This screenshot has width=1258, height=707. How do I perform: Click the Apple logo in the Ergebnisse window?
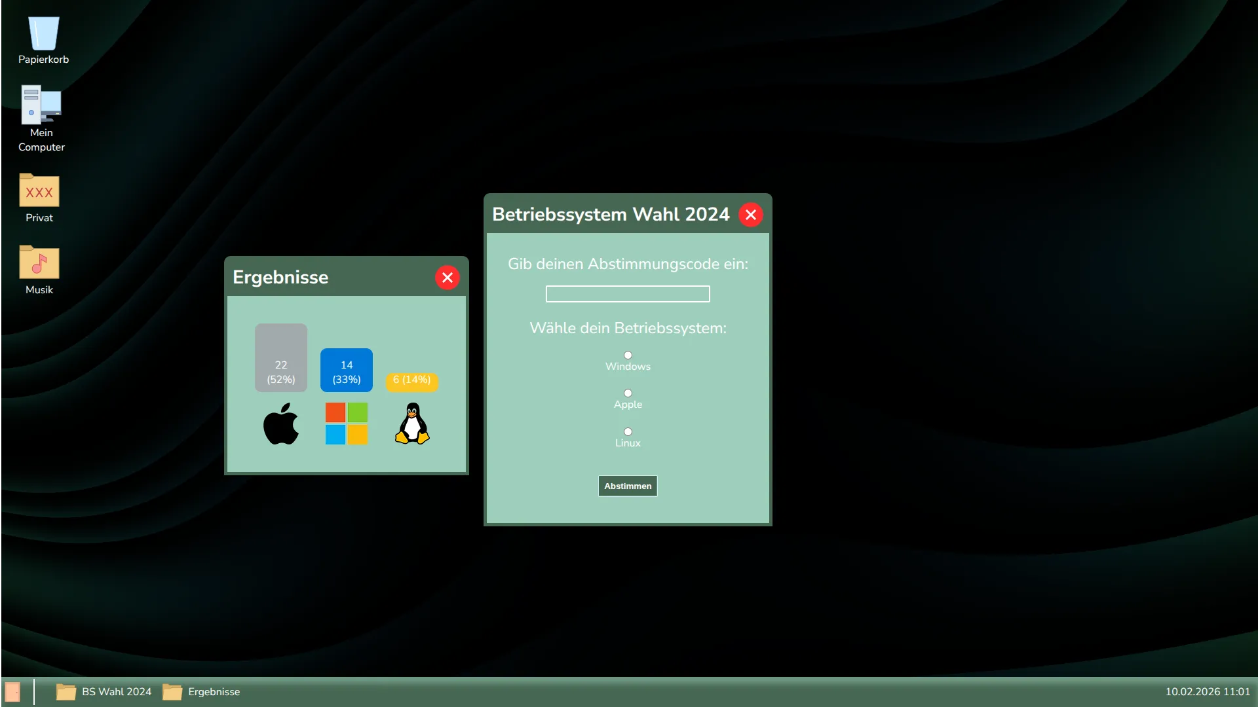pos(281,423)
